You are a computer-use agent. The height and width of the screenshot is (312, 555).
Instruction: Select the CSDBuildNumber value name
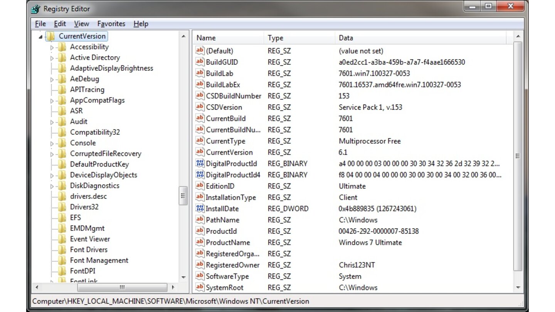coord(234,96)
